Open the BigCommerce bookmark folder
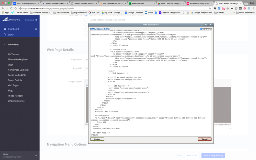 [x=79, y=12]
